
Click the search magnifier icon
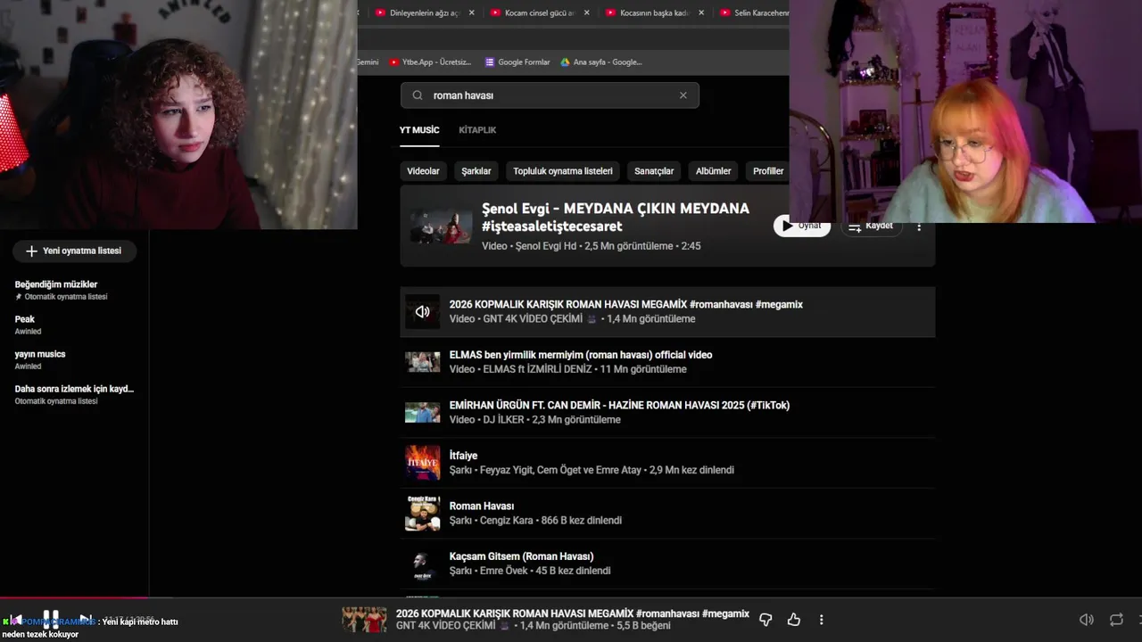(417, 95)
